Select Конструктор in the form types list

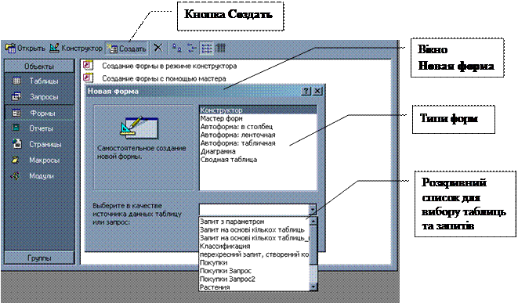pos(258,110)
